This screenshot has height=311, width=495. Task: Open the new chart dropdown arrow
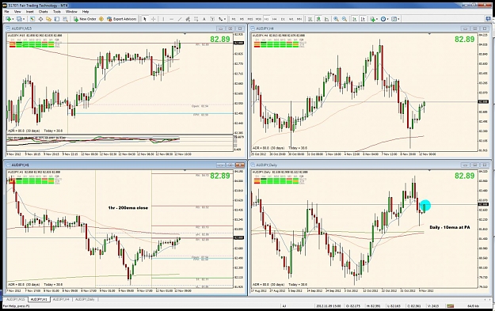pyautogui.click(x=13, y=19)
